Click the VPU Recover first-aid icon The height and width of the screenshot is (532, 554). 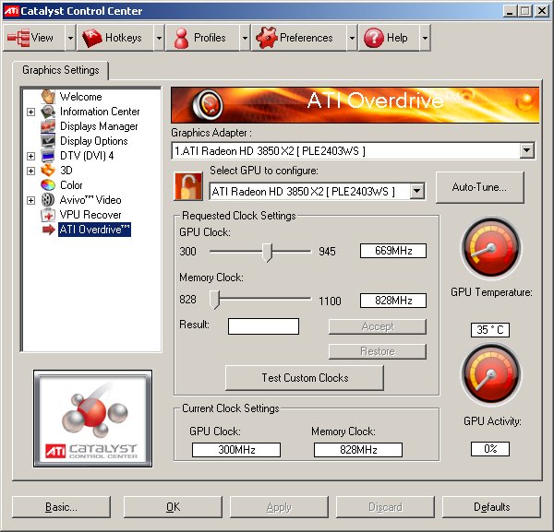tap(48, 215)
